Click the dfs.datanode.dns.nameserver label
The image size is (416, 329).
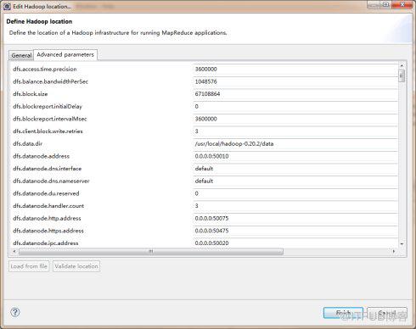pyautogui.click(x=51, y=181)
